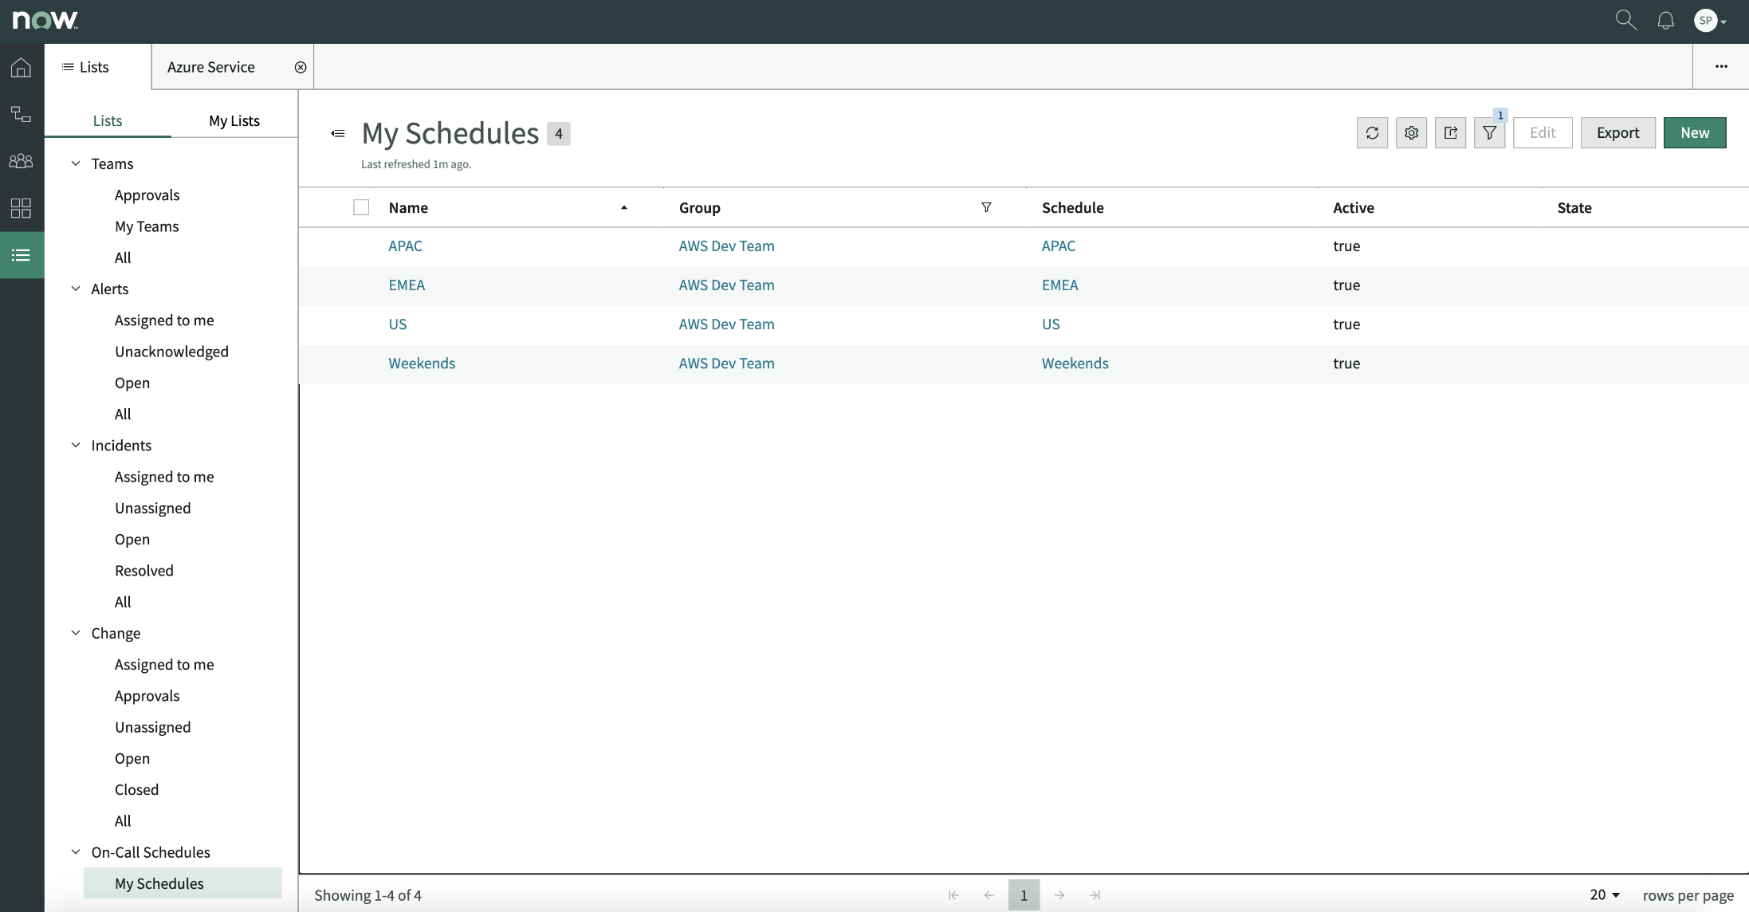Open the more options ellipsis menu
This screenshot has width=1749, height=912.
pyautogui.click(x=1721, y=66)
